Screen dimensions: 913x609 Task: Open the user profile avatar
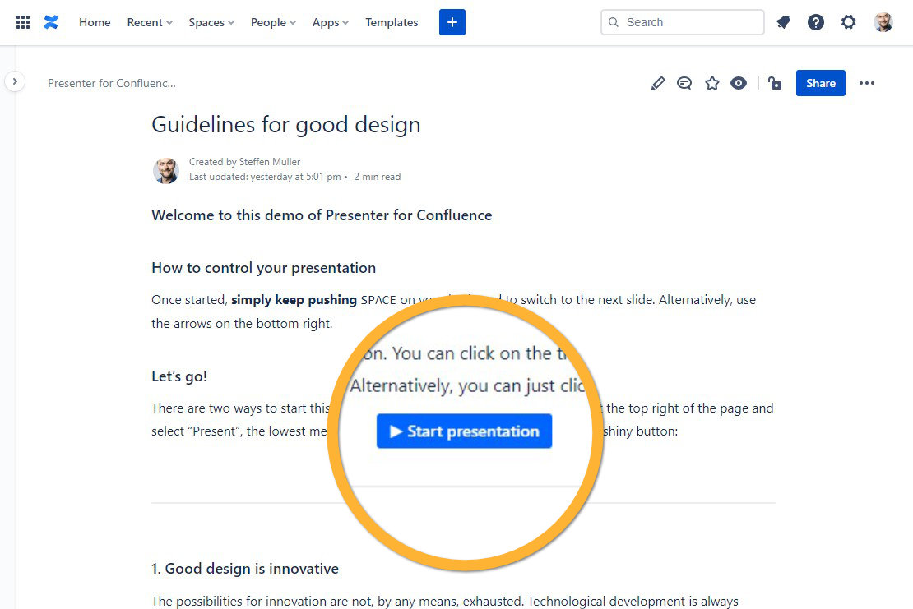883,22
